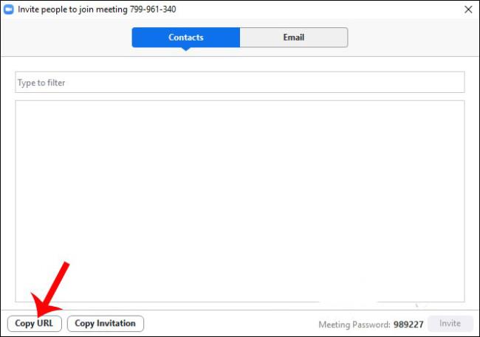The height and width of the screenshot is (337, 480).
Task: Click blank header area left of Contacts
Action: click(66, 38)
